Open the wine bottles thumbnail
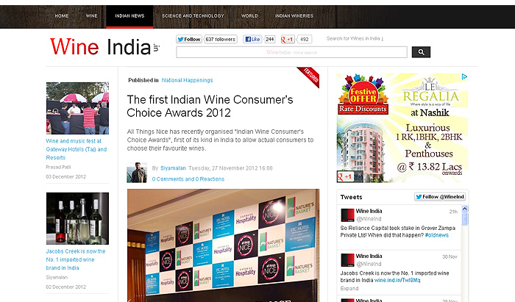 (x=77, y=218)
